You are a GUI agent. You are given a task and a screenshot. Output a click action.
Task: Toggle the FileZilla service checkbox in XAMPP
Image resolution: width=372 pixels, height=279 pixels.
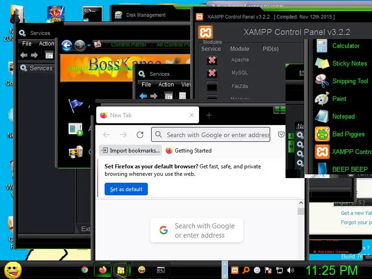212,86
